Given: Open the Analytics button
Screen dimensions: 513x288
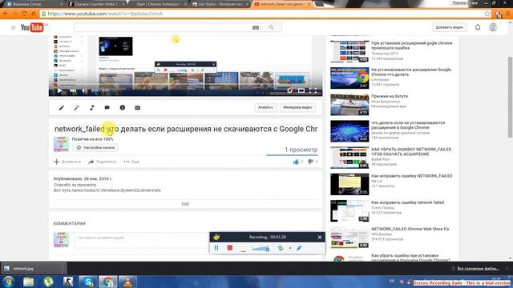Looking at the screenshot, I should coord(265,107).
